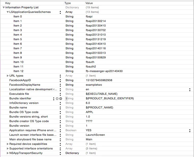Expand the URL types array

pyautogui.click(x=8, y=76)
